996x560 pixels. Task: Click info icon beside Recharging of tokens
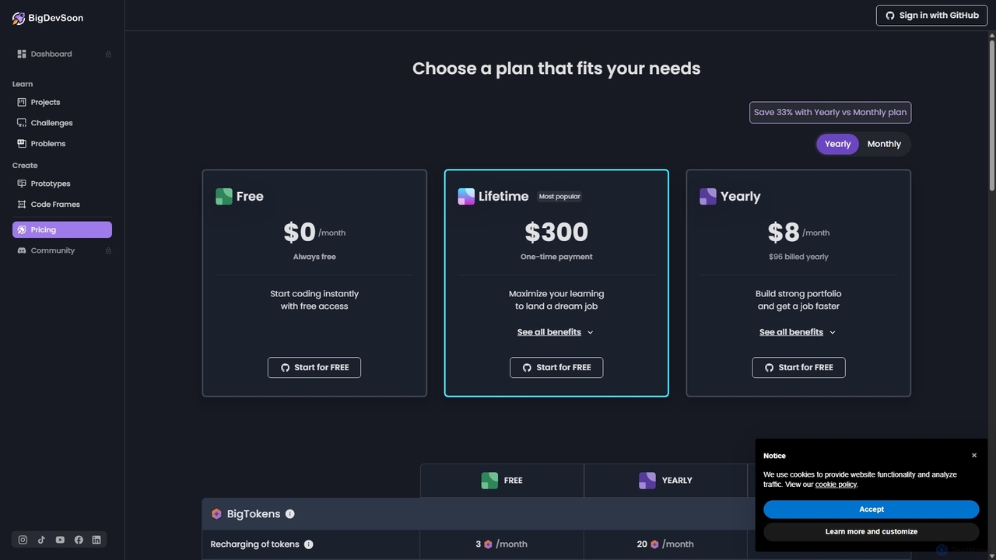[308, 544]
